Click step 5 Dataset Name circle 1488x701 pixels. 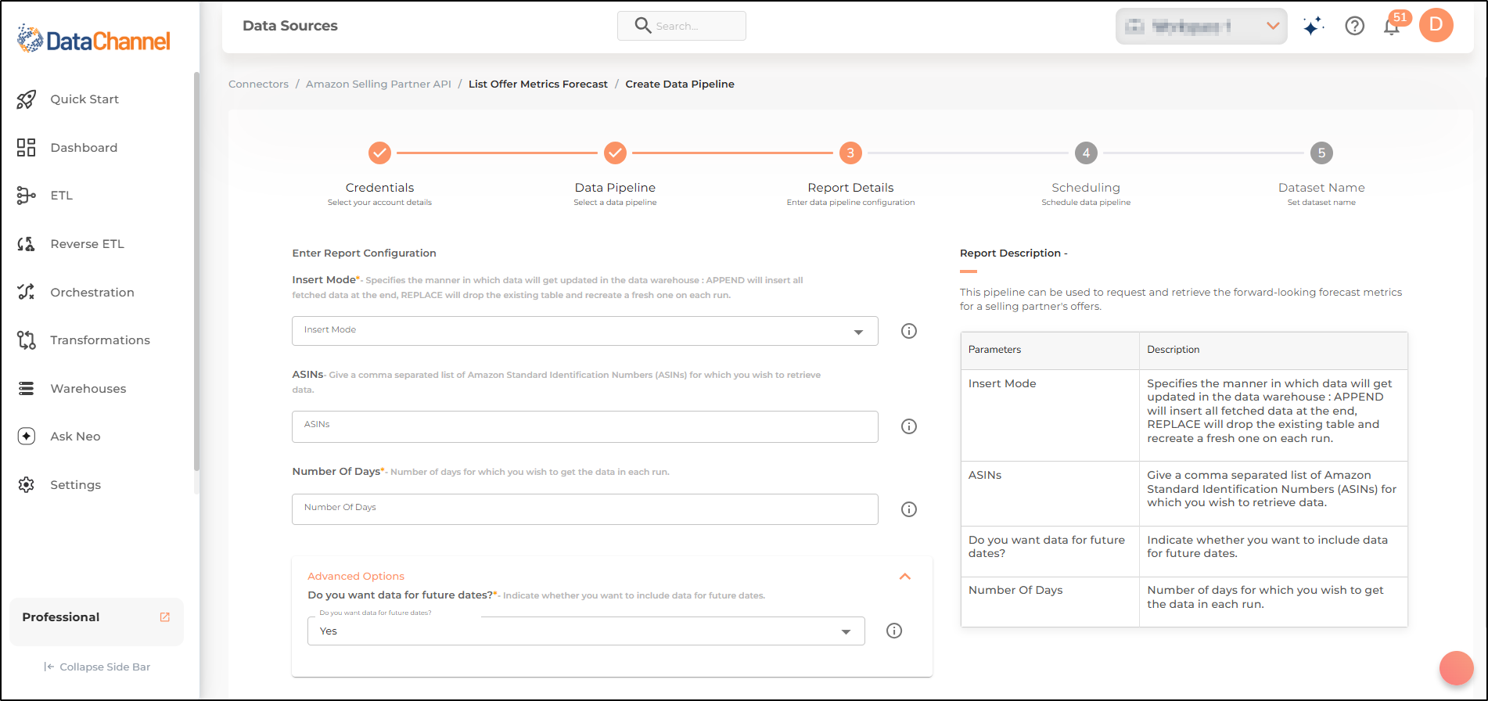[x=1321, y=153]
